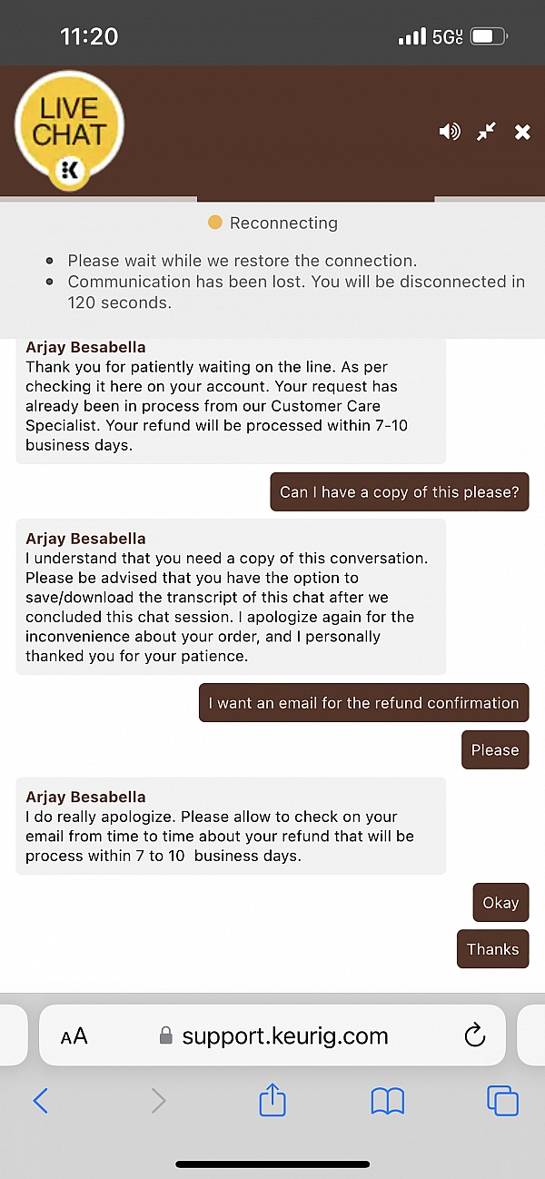
Task: Navigate back to the previous page
Action: 41,1100
